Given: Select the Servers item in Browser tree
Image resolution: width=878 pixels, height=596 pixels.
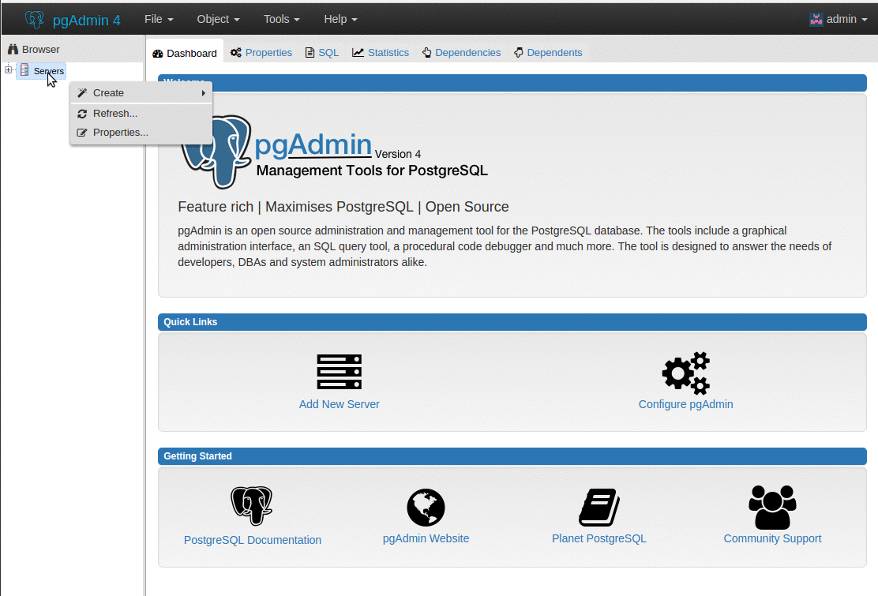Looking at the screenshot, I should [48, 71].
